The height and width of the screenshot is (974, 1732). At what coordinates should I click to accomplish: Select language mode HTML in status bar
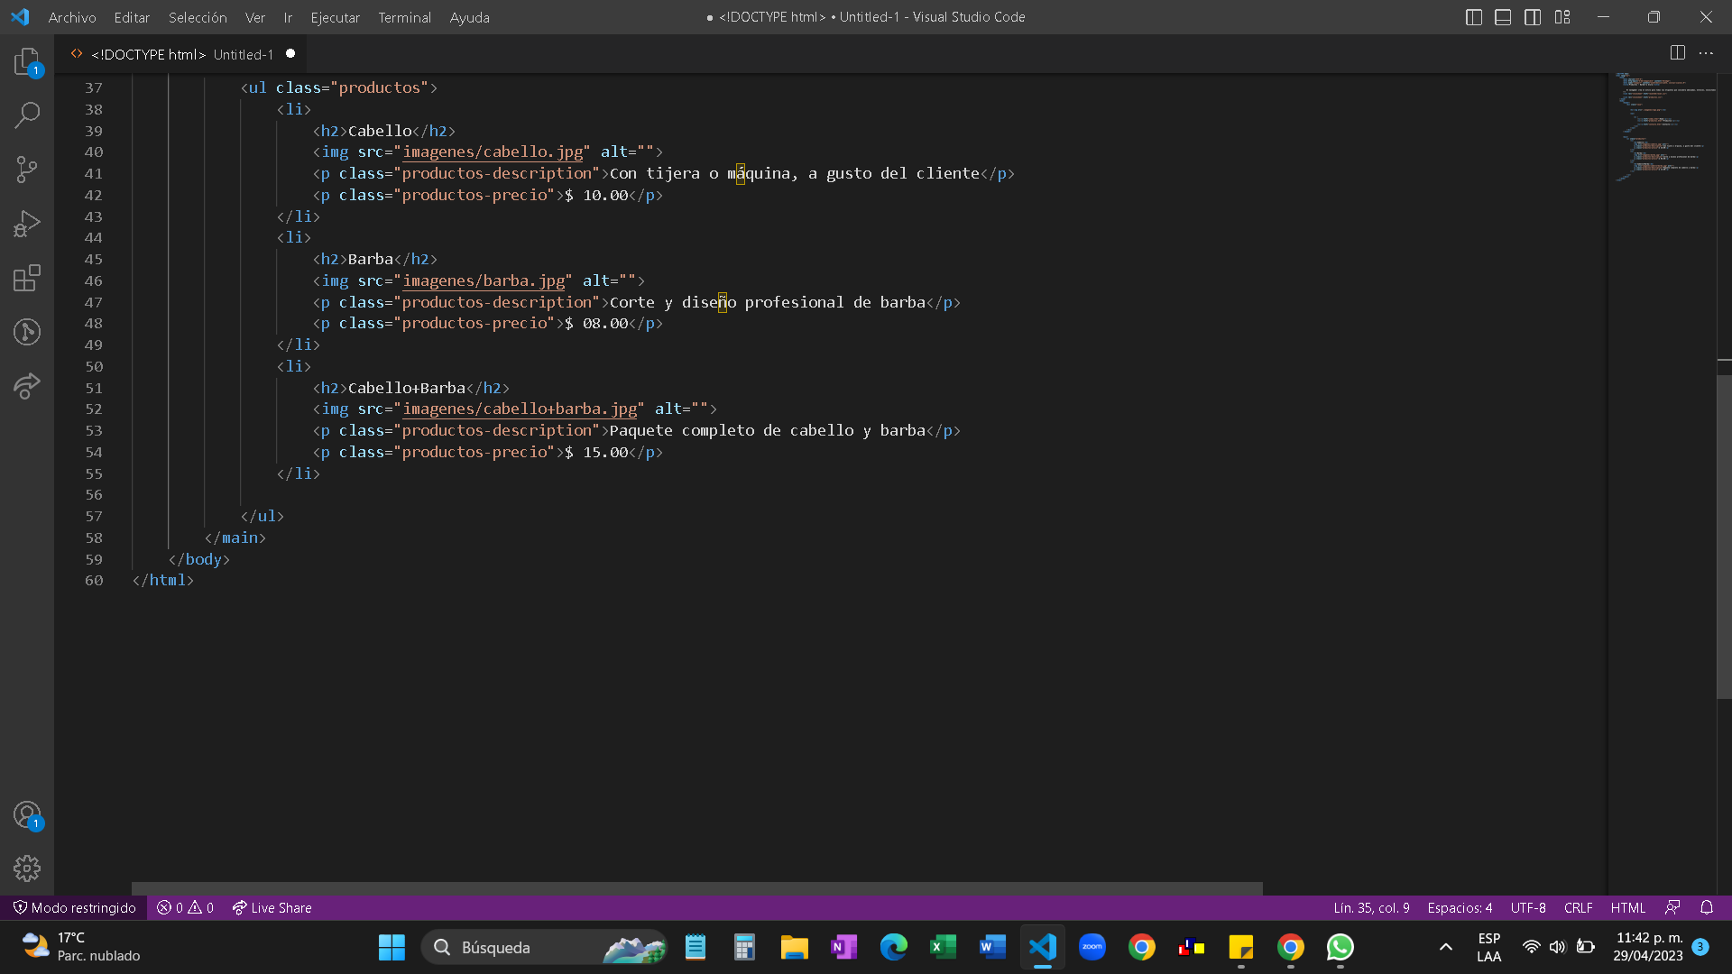coord(1628,907)
